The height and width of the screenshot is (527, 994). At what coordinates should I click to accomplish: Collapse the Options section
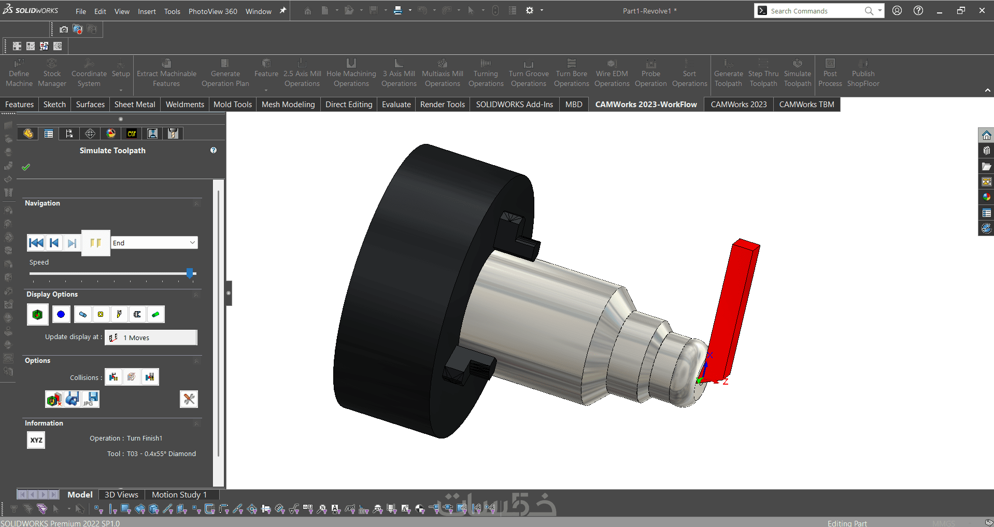tap(196, 361)
